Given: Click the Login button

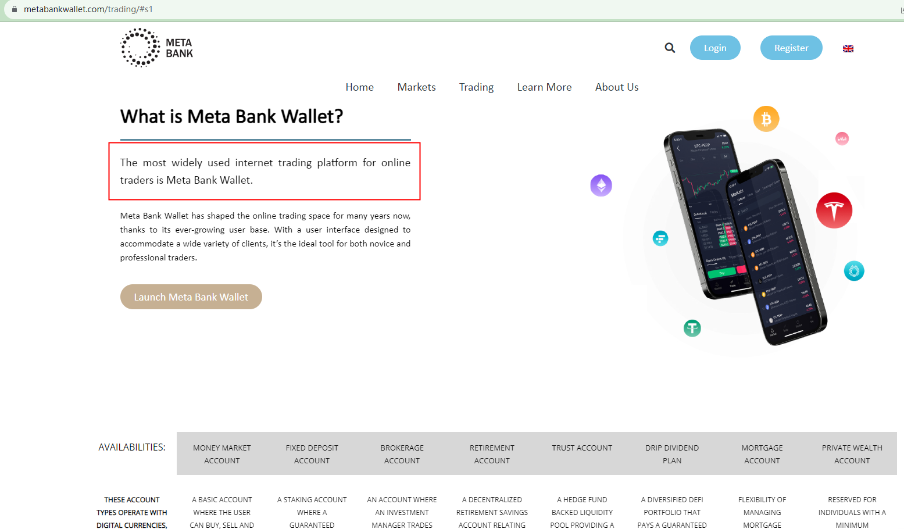Looking at the screenshot, I should 715,48.
